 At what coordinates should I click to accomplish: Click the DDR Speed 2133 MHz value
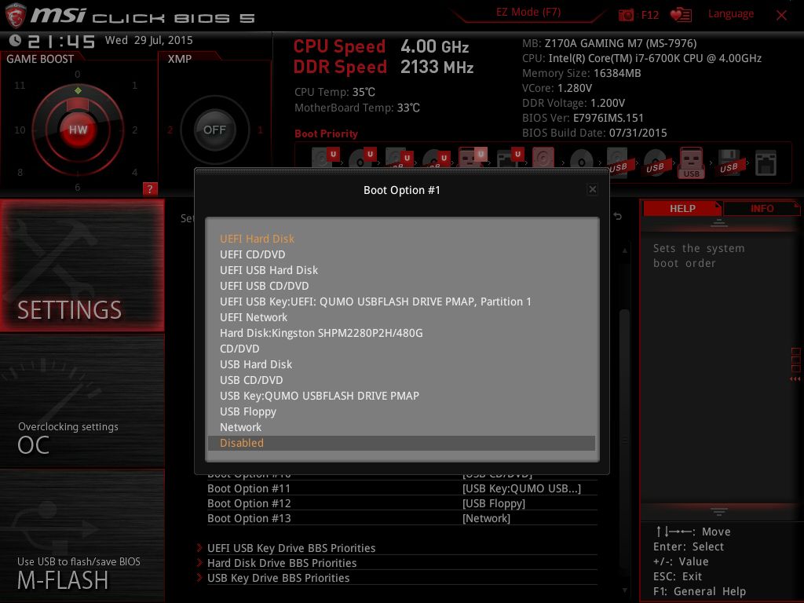coord(437,68)
